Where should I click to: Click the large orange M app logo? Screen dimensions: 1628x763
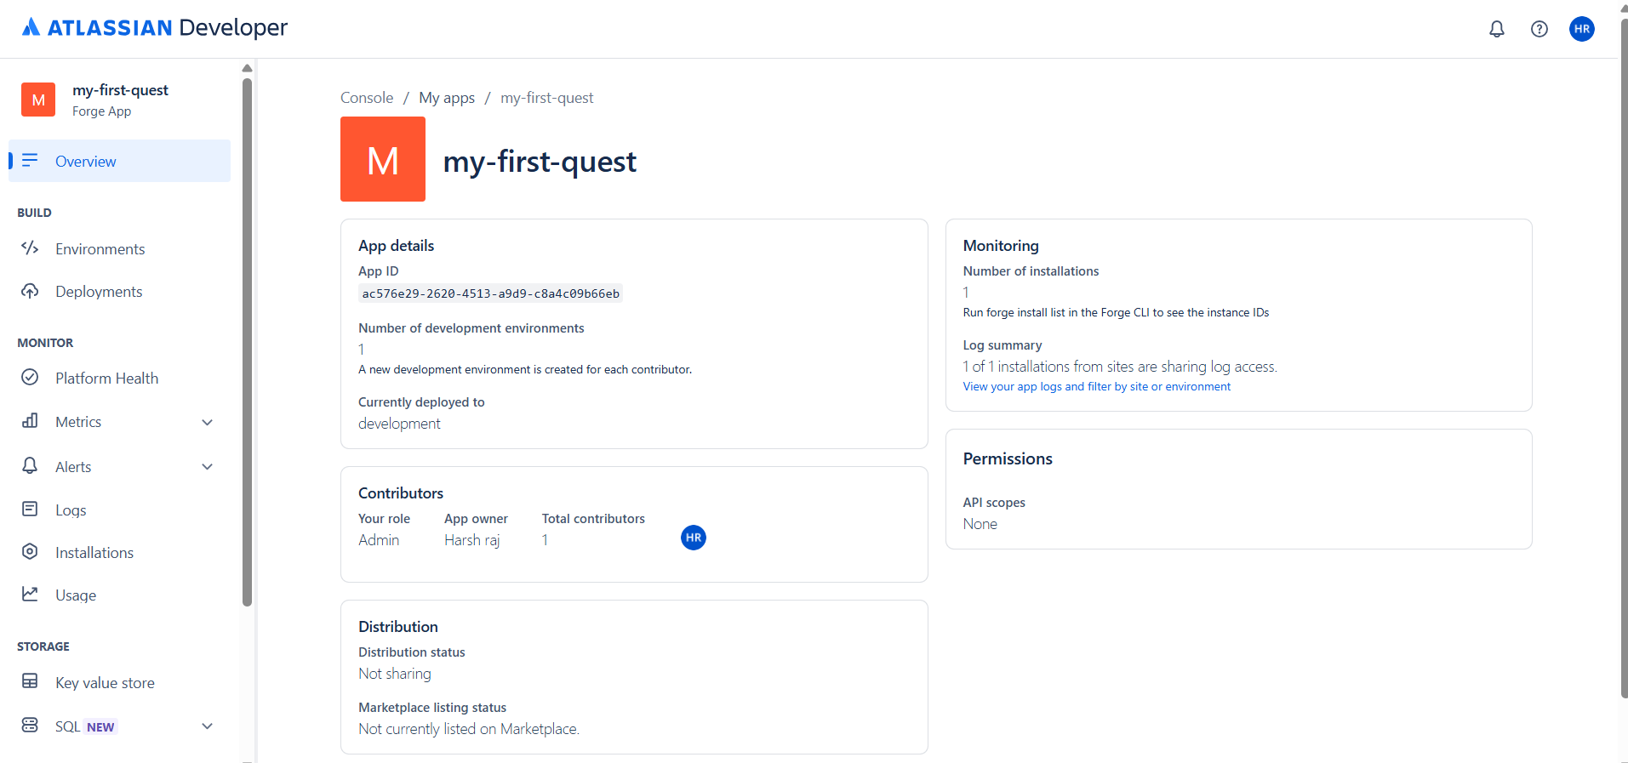[x=383, y=159]
